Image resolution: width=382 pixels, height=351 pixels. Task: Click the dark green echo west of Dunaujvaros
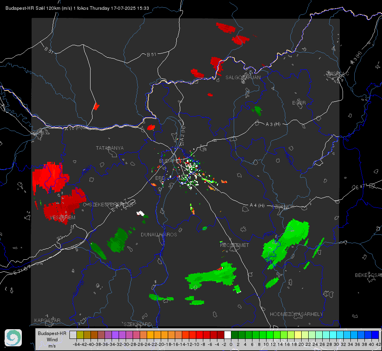coord(118,240)
